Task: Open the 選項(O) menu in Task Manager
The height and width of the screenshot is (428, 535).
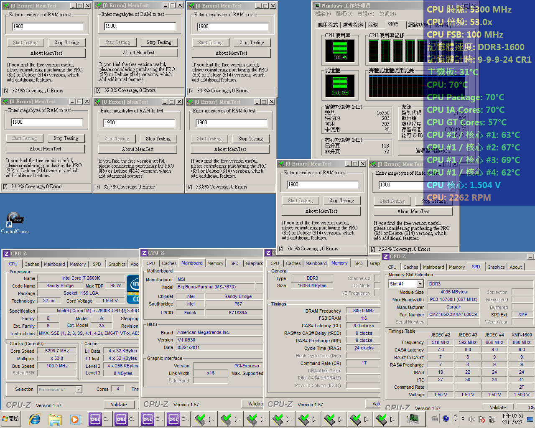Action: [x=344, y=14]
